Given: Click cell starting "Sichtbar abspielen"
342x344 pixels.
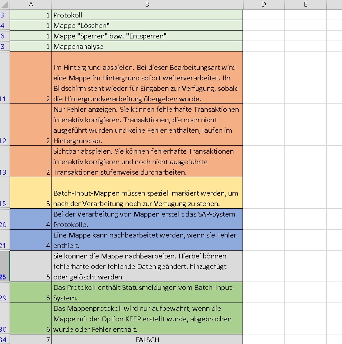Looking at the screenshot, I should click(x=147, y=162).
